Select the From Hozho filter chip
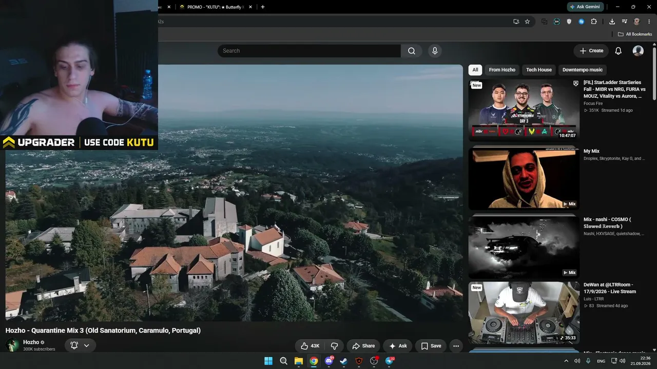Image resolution: width=657 pixels, height=369 pixels. [502, 70]
